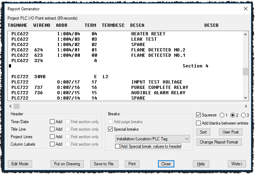Click the User Post button
Image resolution: width=256 pixels, height=176 pixels.
231,132
